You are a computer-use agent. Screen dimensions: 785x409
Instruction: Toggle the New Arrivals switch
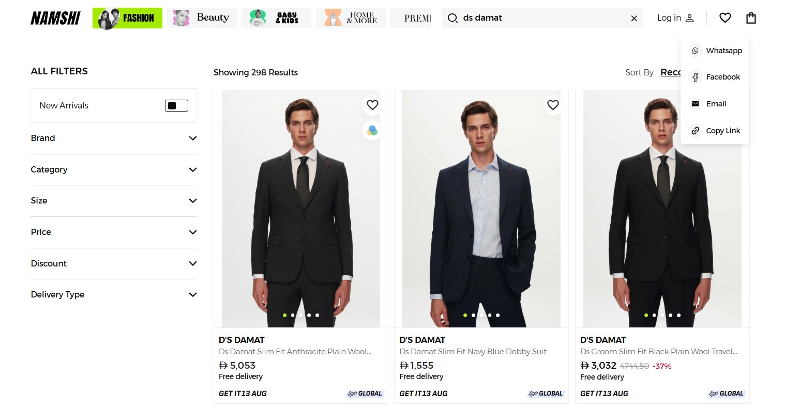[176, 106]
